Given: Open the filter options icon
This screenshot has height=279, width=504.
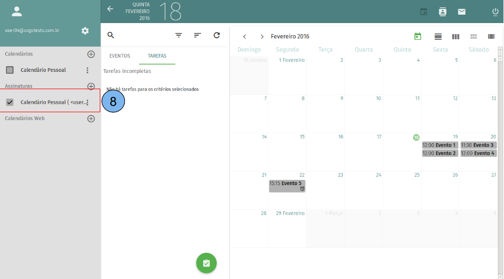Looking at the screenshot, I should click(x=178, y=35).
